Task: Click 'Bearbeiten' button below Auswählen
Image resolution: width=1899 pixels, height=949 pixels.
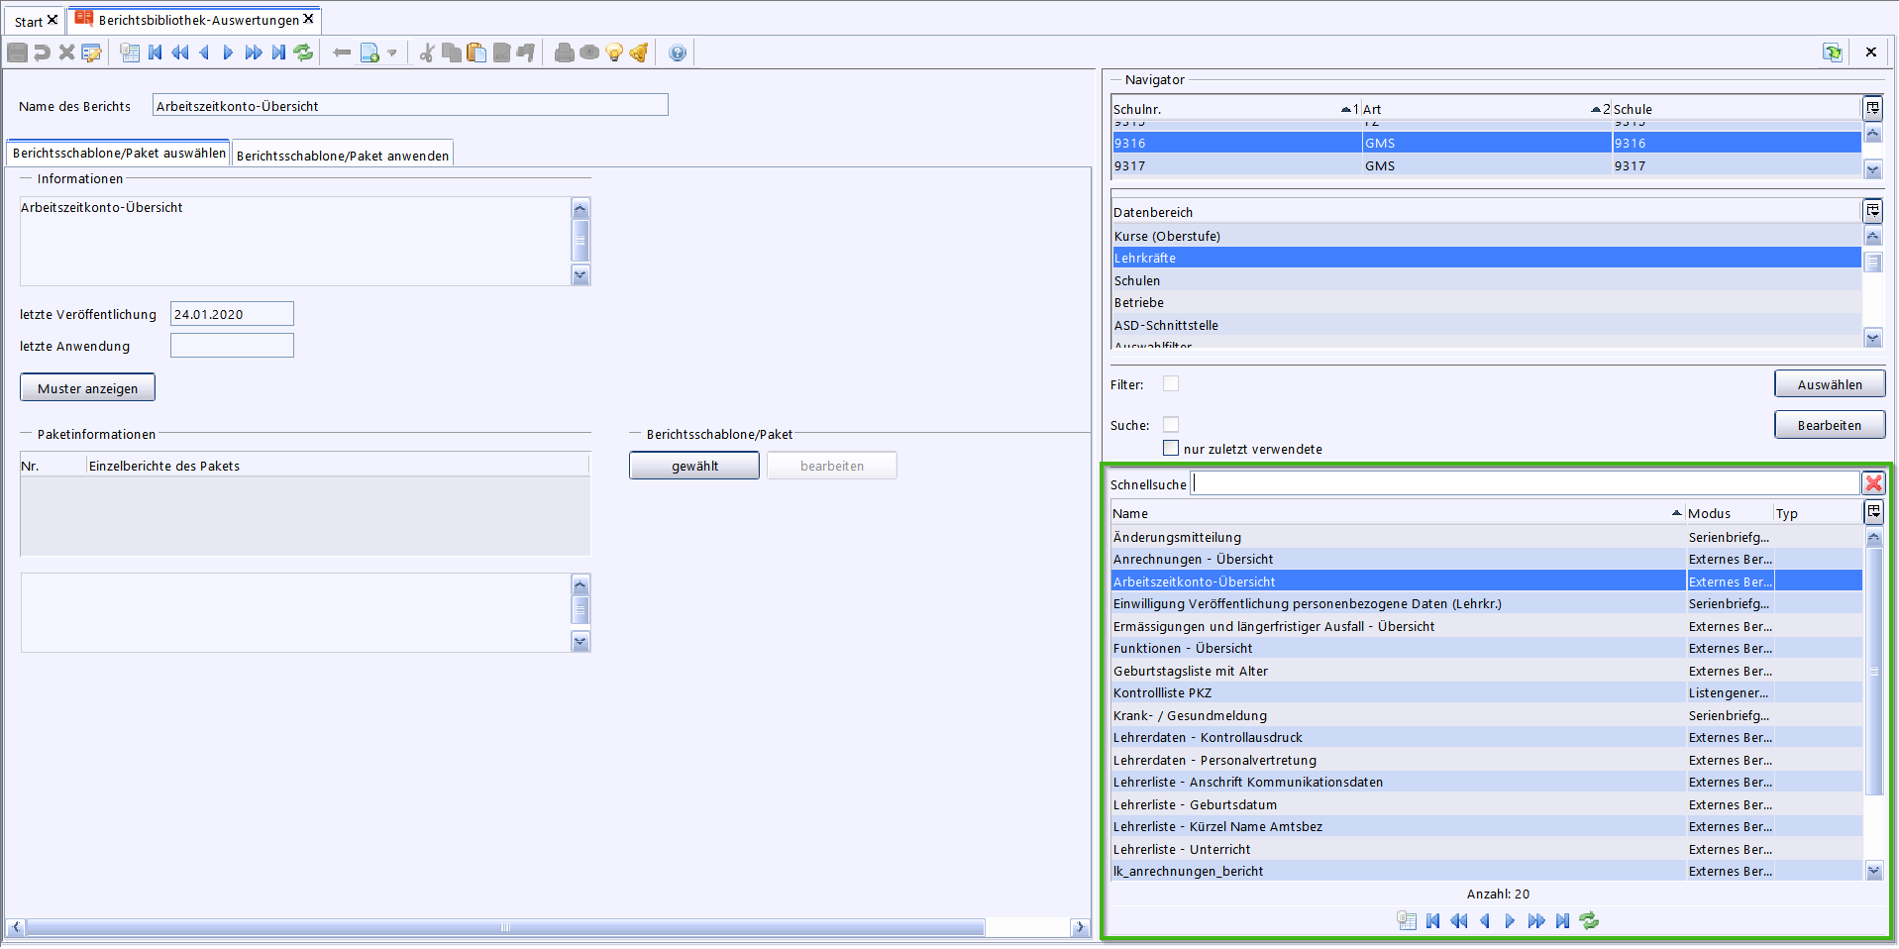Action: coord(1830,425)
